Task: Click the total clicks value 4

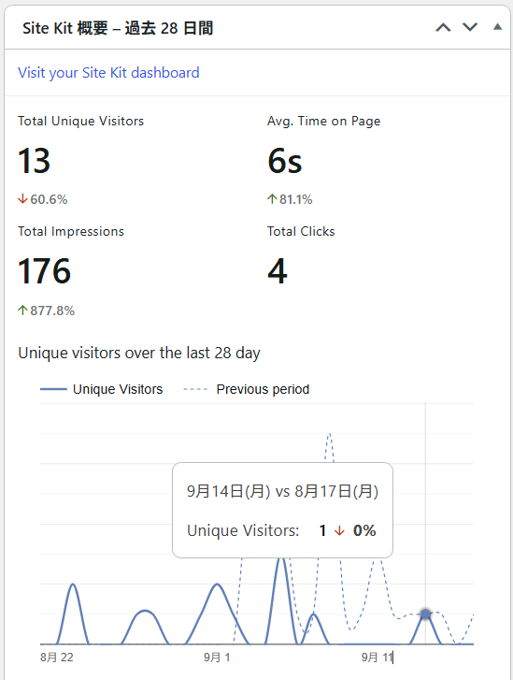Action: [278, 271]
